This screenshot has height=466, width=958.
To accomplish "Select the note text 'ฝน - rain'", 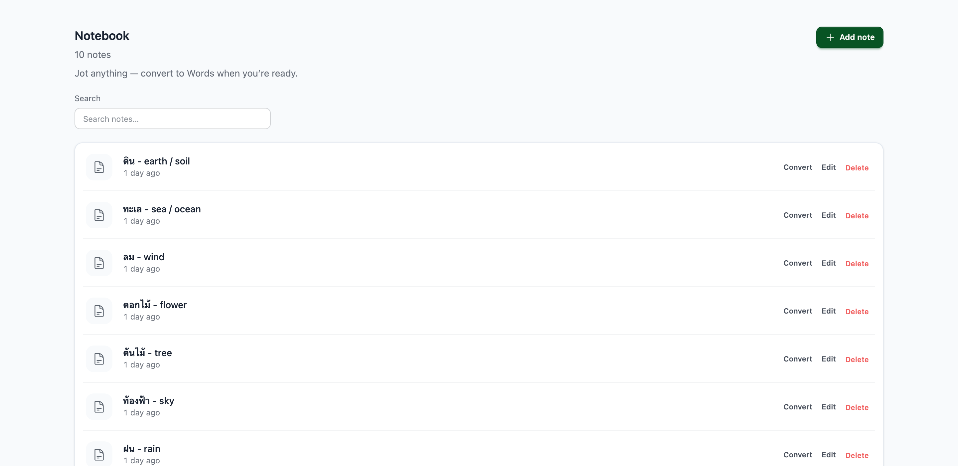I will [142, 448].
